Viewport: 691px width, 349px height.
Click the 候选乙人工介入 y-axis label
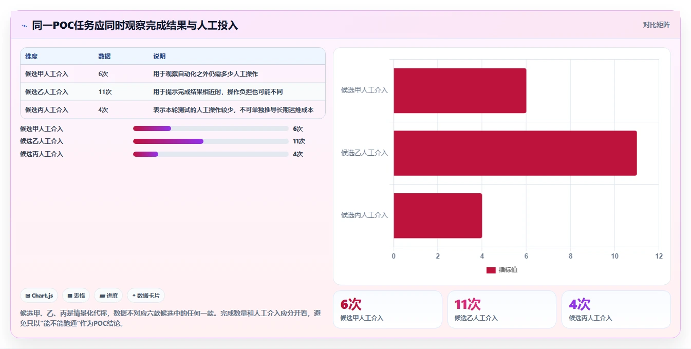point(364,153)
